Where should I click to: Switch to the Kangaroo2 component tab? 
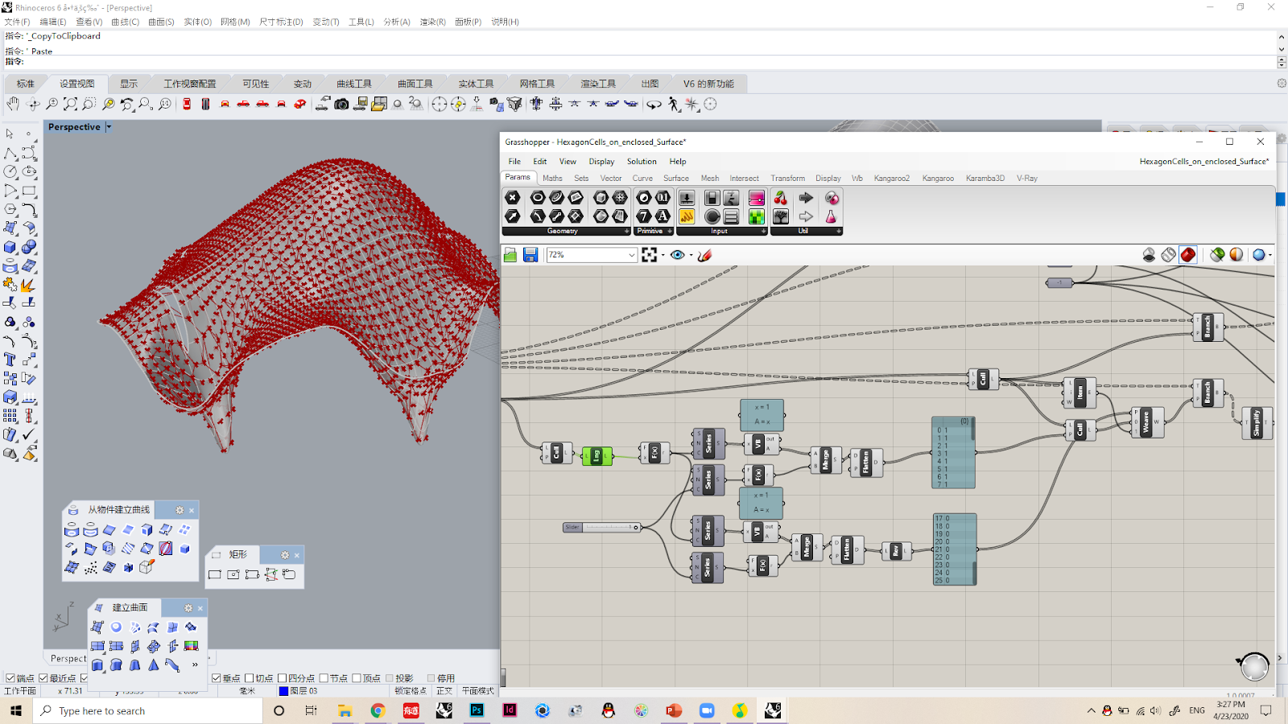(x=892, y=178)
